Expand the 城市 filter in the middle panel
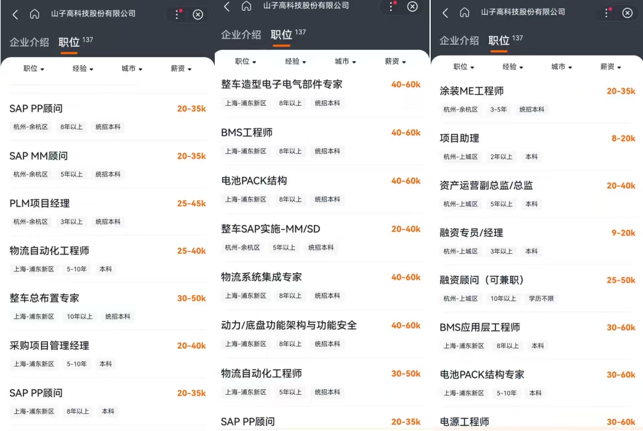This screenshot has height=431, width=643. (345, 61)
